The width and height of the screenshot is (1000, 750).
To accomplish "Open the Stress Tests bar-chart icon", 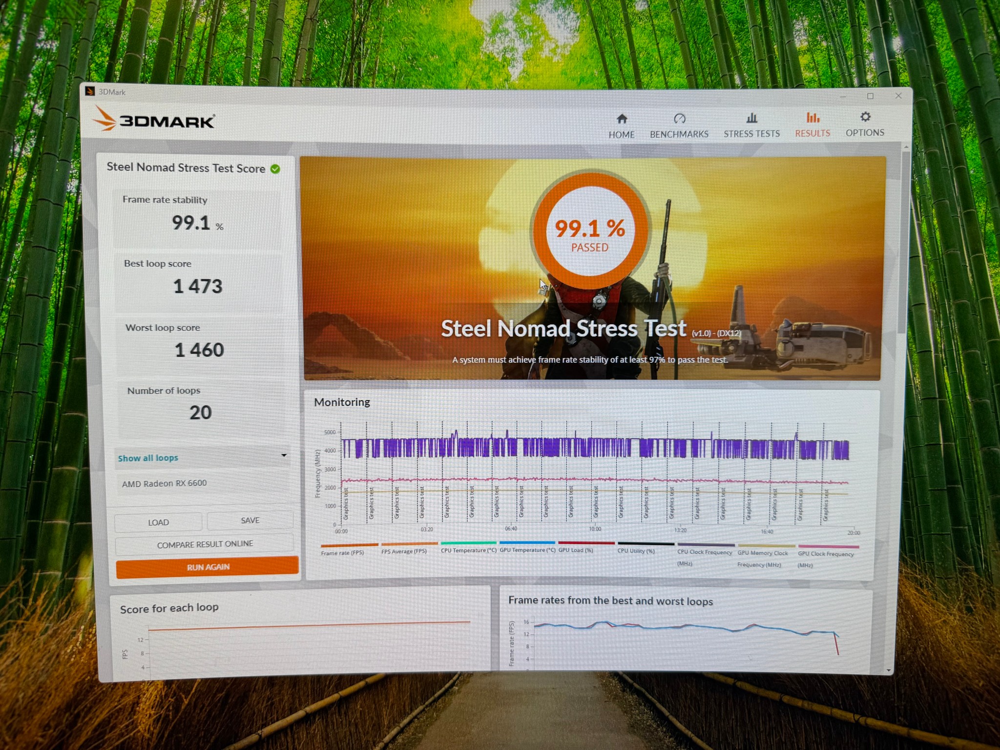I will tap(751, 118).
